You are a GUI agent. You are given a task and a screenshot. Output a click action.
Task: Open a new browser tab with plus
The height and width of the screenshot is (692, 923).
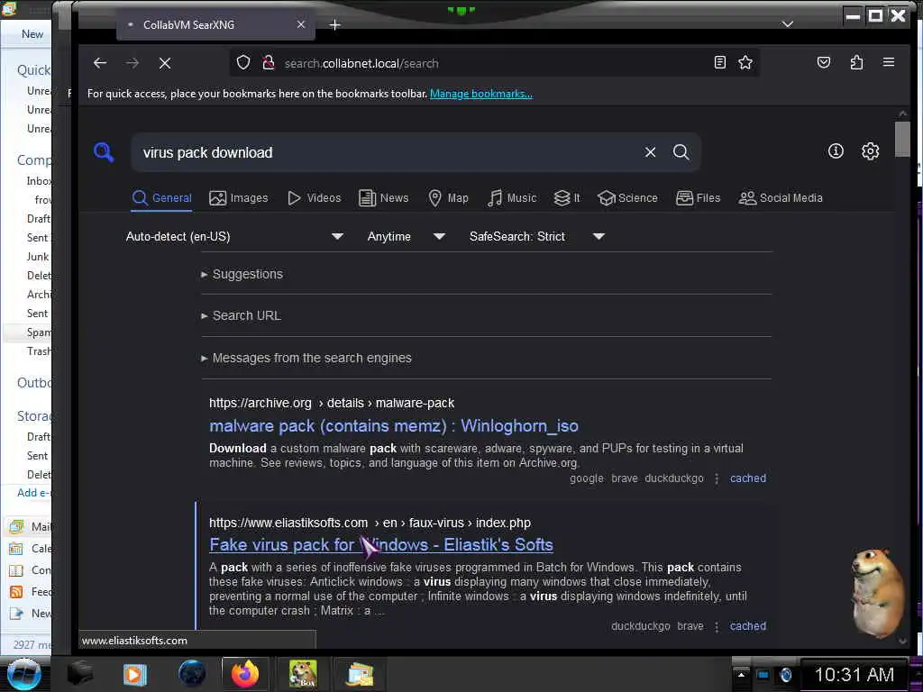pyautogui.click(x=335, y=24)
